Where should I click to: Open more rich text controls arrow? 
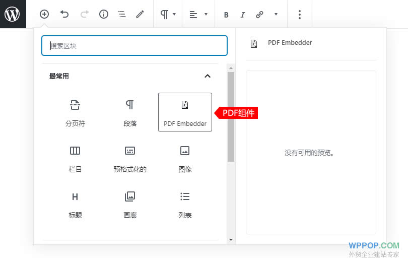276,14
